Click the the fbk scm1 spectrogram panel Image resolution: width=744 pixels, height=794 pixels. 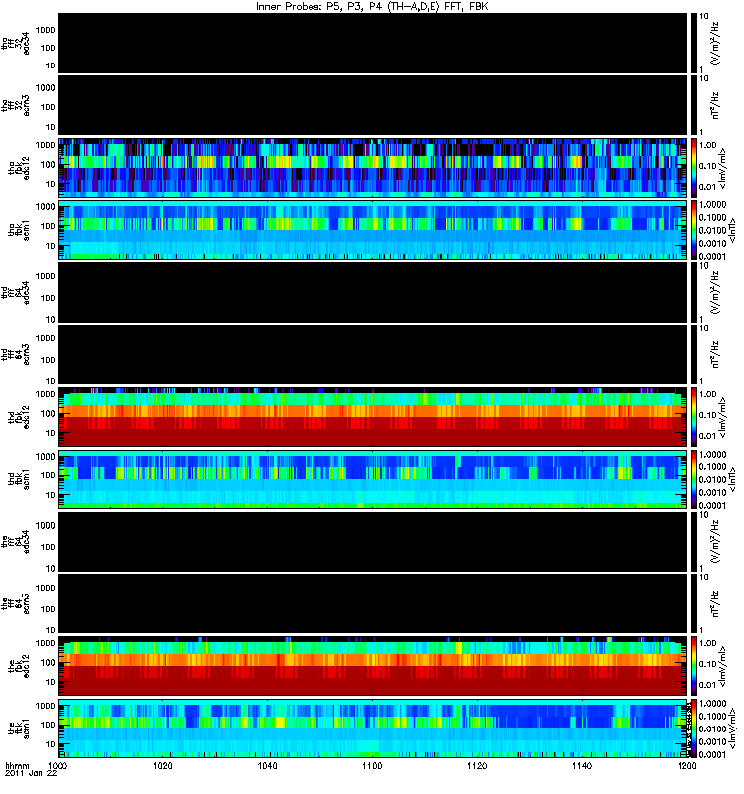click(x=372, y=728)
